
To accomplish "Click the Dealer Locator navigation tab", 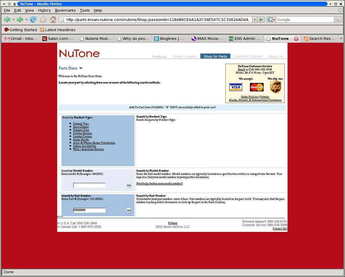I will [185, 56].
